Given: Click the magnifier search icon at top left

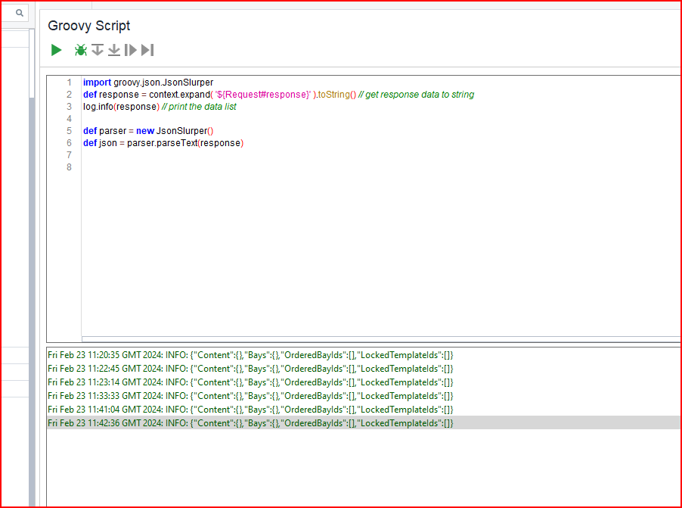Looking at the screenshot, I should [20, 13].
